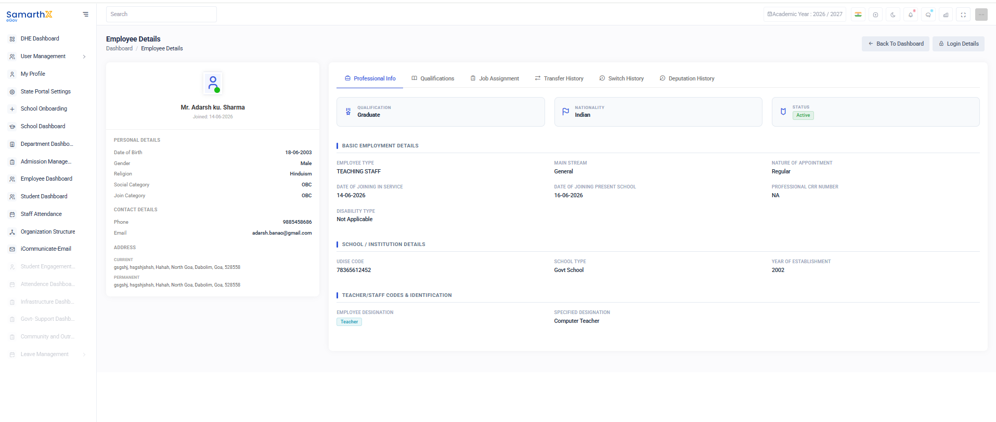Toggle dark mode with the moon icon
Viewport: 996px width, 422px height.
click(893, 15)
